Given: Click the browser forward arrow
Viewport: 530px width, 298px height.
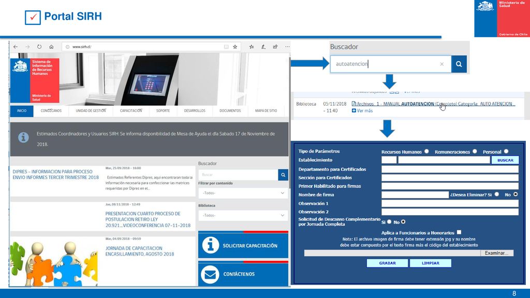Looking at the screenshot, I should (x=28, y=47).
